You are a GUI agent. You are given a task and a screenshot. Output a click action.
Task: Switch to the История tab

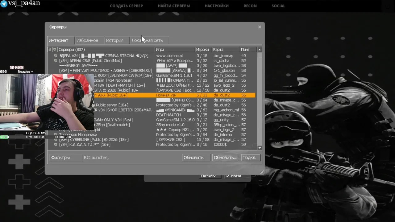point(117,40)
